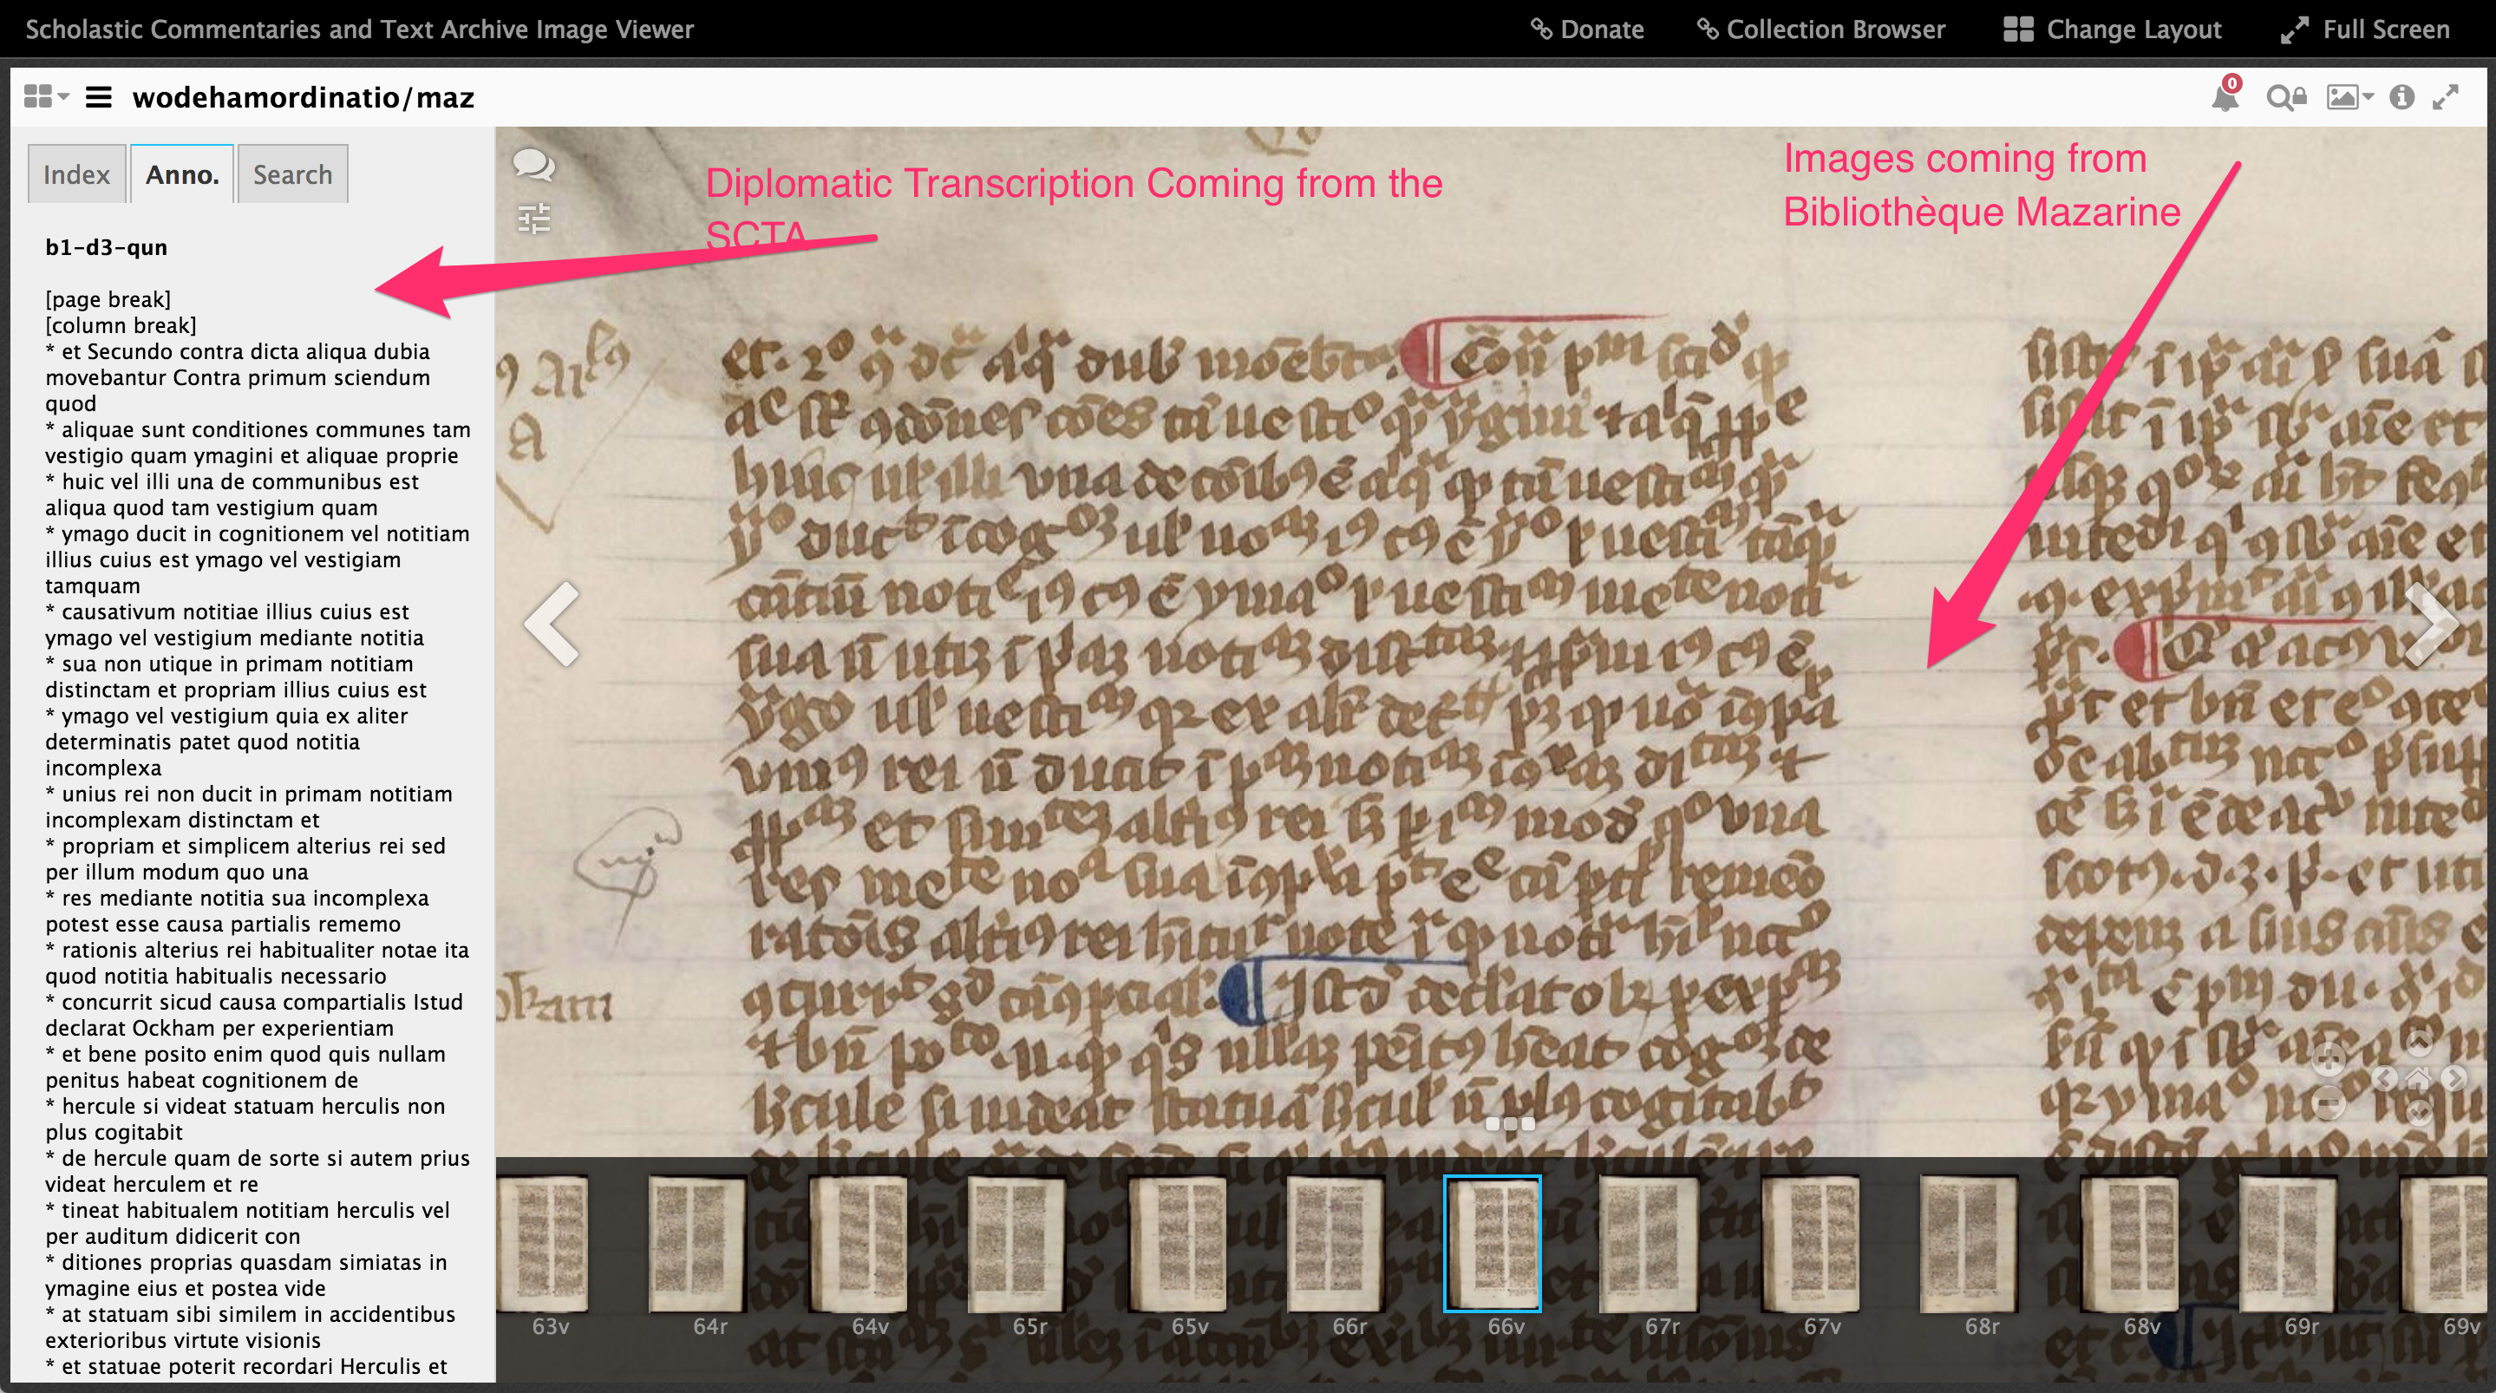Viewport: 2496px width, 1393px height.
Task: Expand the viewer window with arrows icon
Action: [2446, 97]
